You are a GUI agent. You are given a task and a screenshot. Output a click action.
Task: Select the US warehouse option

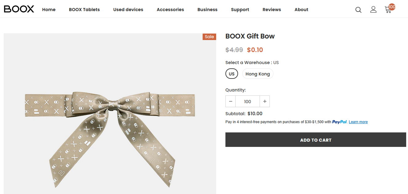232,74
